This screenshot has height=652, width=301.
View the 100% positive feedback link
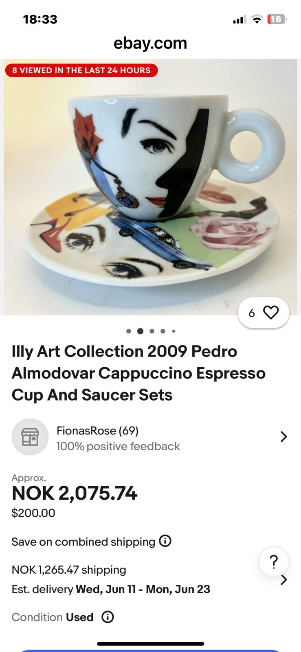point(118,446)
